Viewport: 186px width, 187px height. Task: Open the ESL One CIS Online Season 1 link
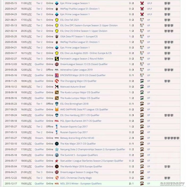click(84, 31)
